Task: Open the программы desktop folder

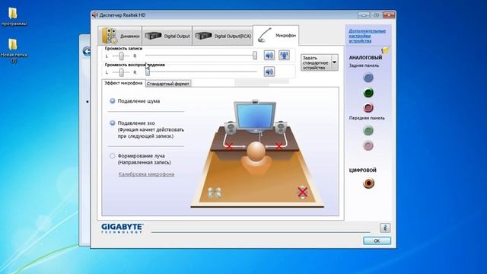Action: tap(14, 17)
